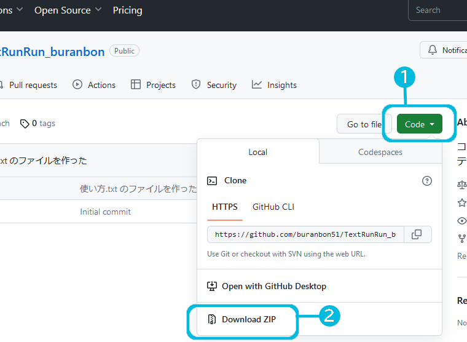Viewport: 467px width, 342px height.
Task: Click the GitHub Desktop icon in the dropdown
Action: [x=212, y=286]
